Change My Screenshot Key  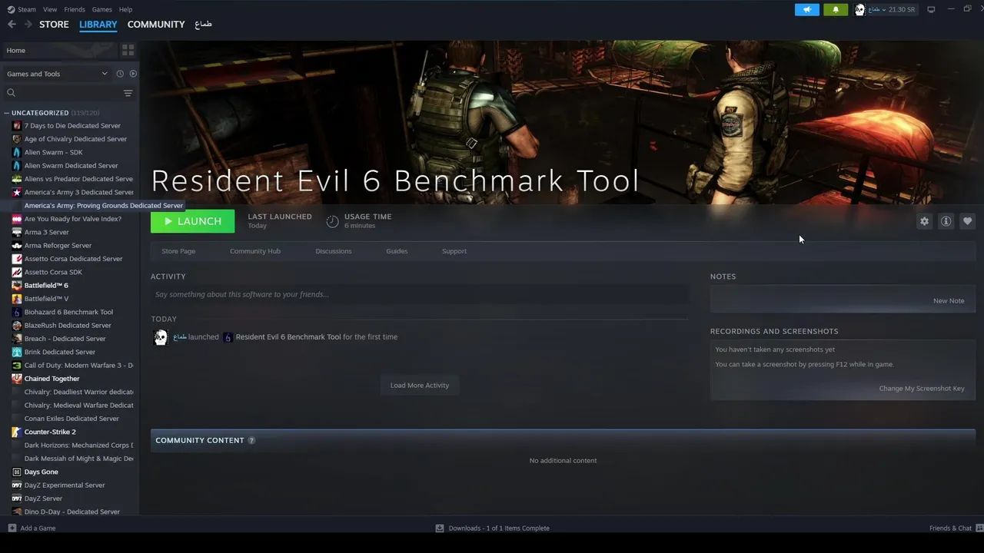(x=922, y=389)
